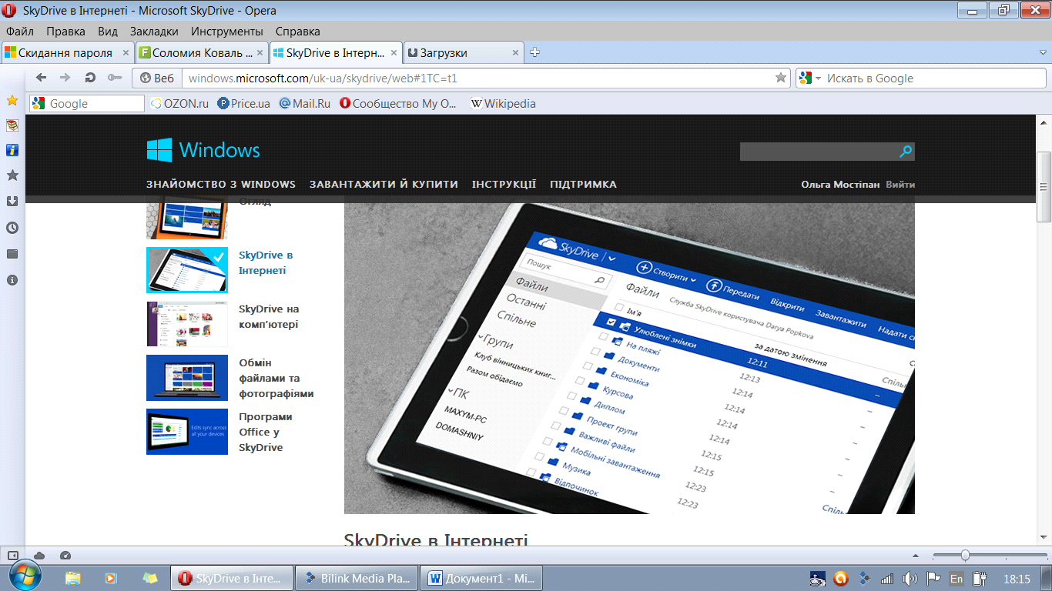This screenshot has width=1052, height=591.
Task: Select the Обмін файлами та фотографіями thumbnail
Action: pos(187,378)
